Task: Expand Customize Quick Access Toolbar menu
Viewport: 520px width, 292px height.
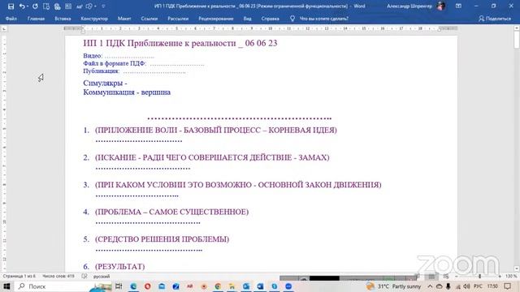Action: [x=103, y=6]
